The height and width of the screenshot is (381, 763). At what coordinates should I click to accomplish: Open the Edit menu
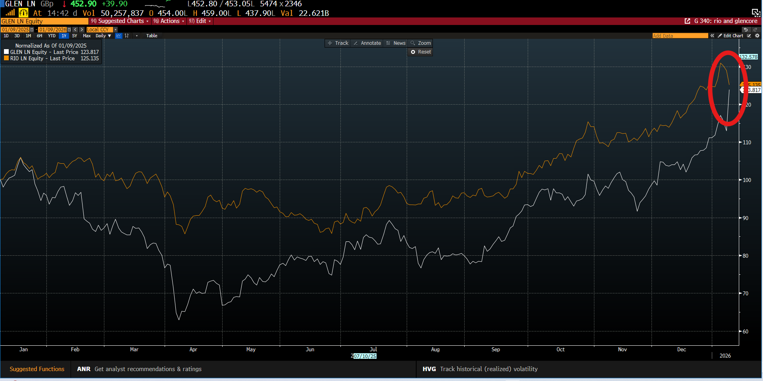click(x=200, y=21)
